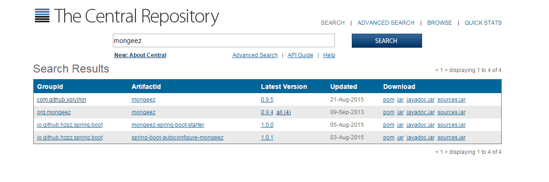This screenshot has height=182, width=549.
Task: Open groupId org.mongeez
Action: tap(54, 112)
